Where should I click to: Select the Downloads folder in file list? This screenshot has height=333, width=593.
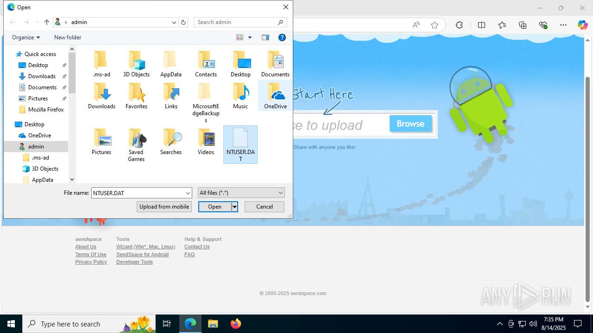tap(101, 96)
